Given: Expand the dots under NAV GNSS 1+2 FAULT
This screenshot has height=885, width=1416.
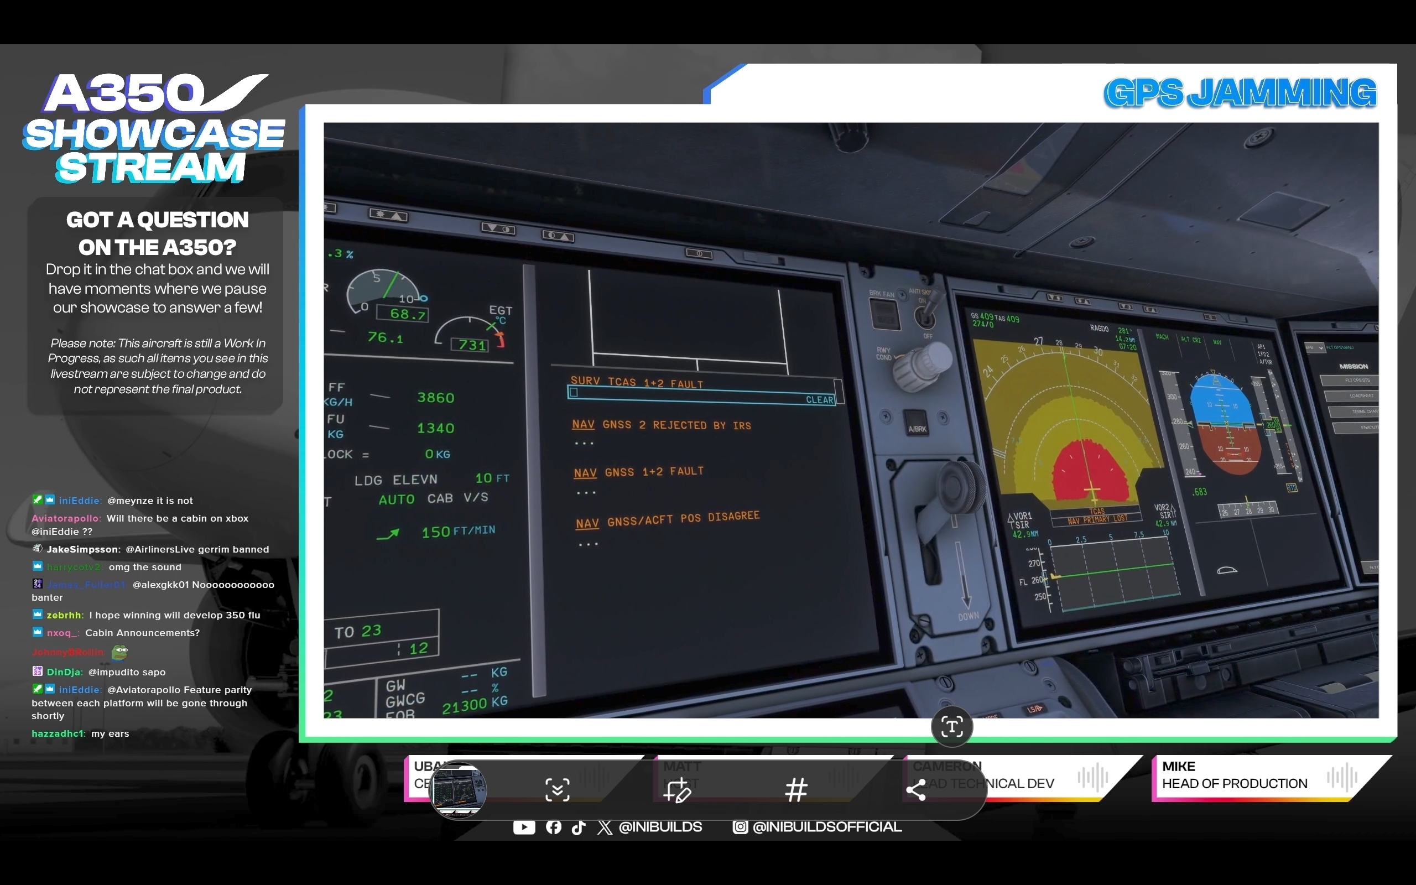Looking at the screenshot, I should [x=586, y=493].
